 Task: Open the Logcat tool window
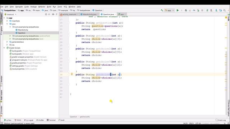[29, 120]
